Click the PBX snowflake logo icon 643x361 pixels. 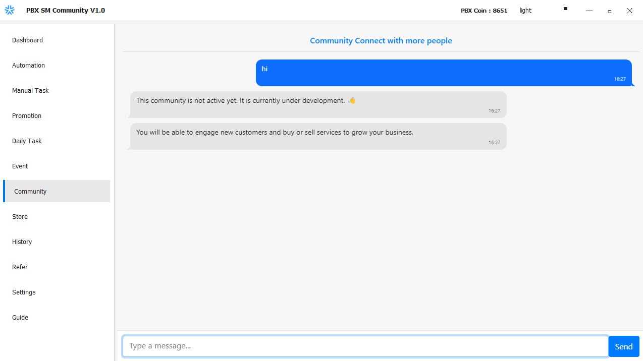point(10,10)
